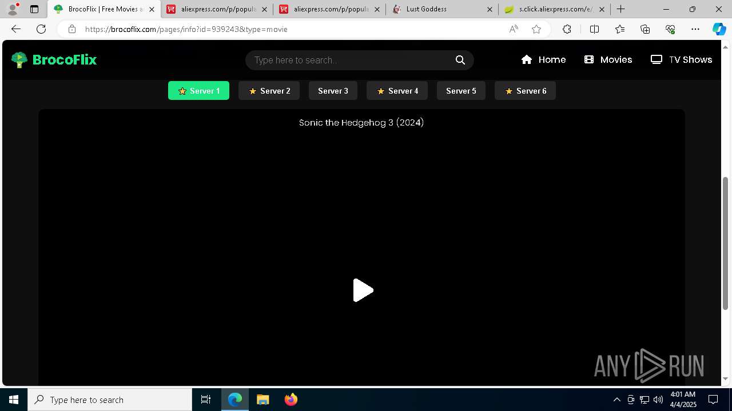Close the BrocoFlix tab

(152, 9)
